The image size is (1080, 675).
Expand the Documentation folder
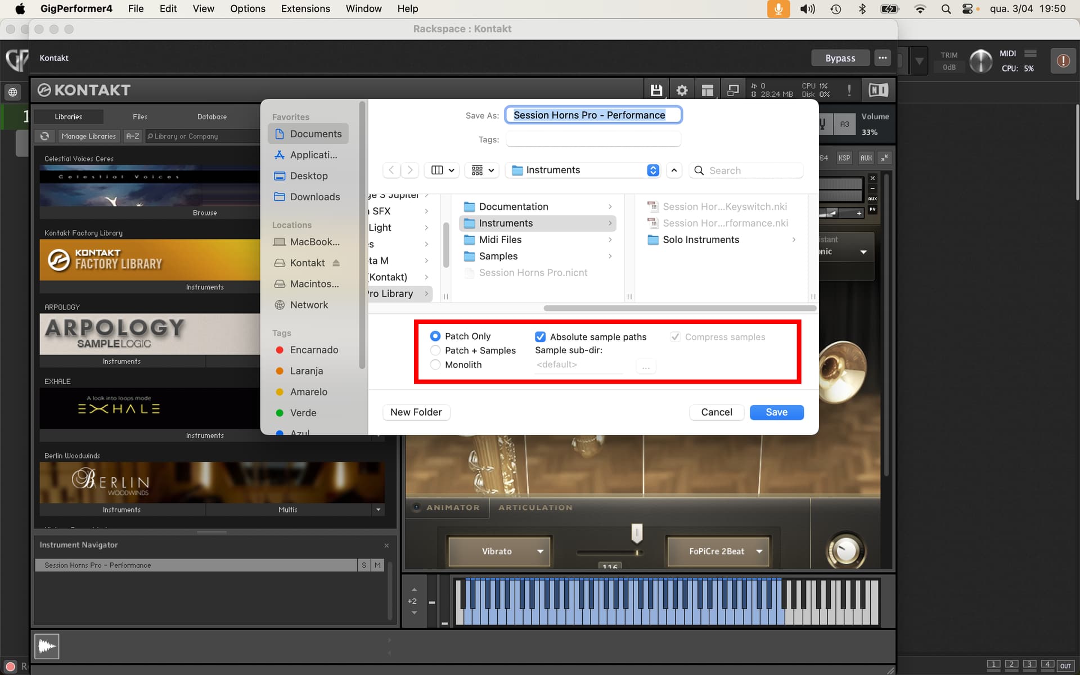pyautogui.click(x=610, y=206)
